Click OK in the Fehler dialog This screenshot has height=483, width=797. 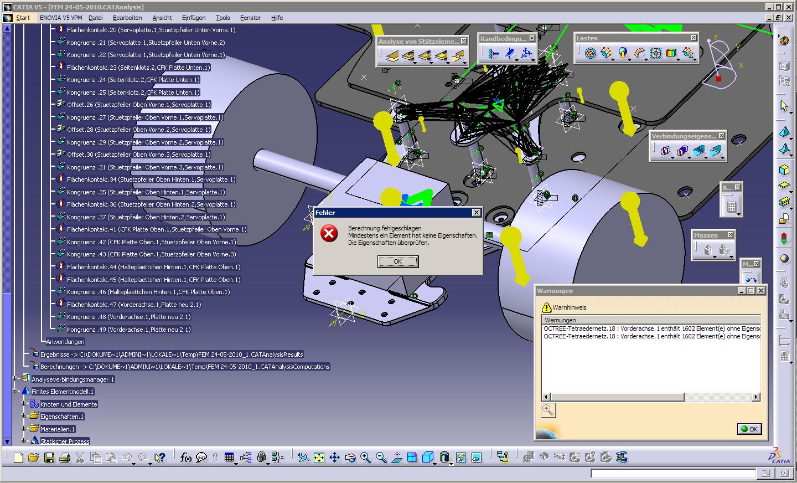tap(398, 261)
